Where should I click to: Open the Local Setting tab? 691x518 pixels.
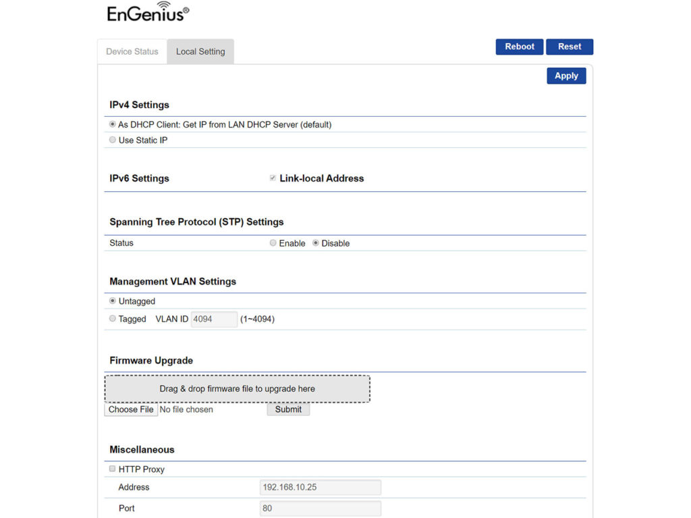[200, 51]
